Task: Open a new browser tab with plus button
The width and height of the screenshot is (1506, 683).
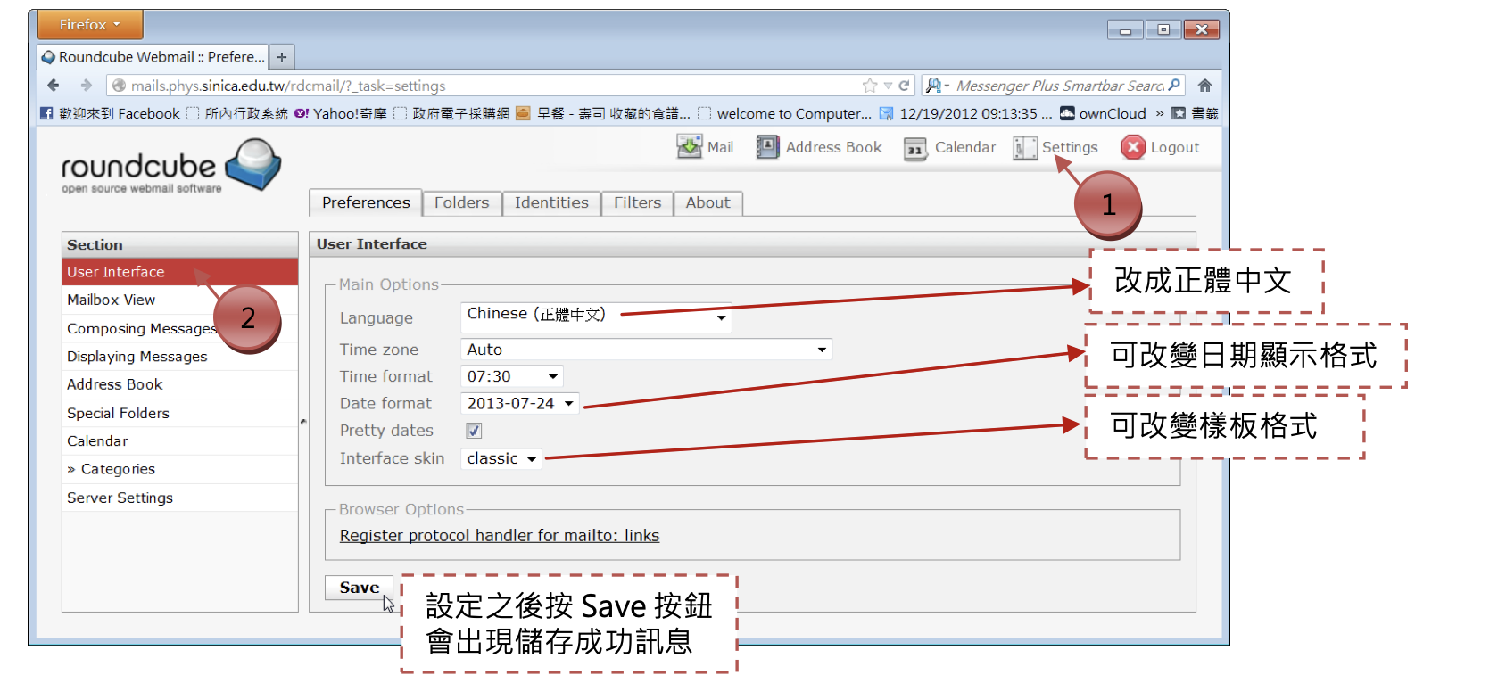Action: pos(282,57)
